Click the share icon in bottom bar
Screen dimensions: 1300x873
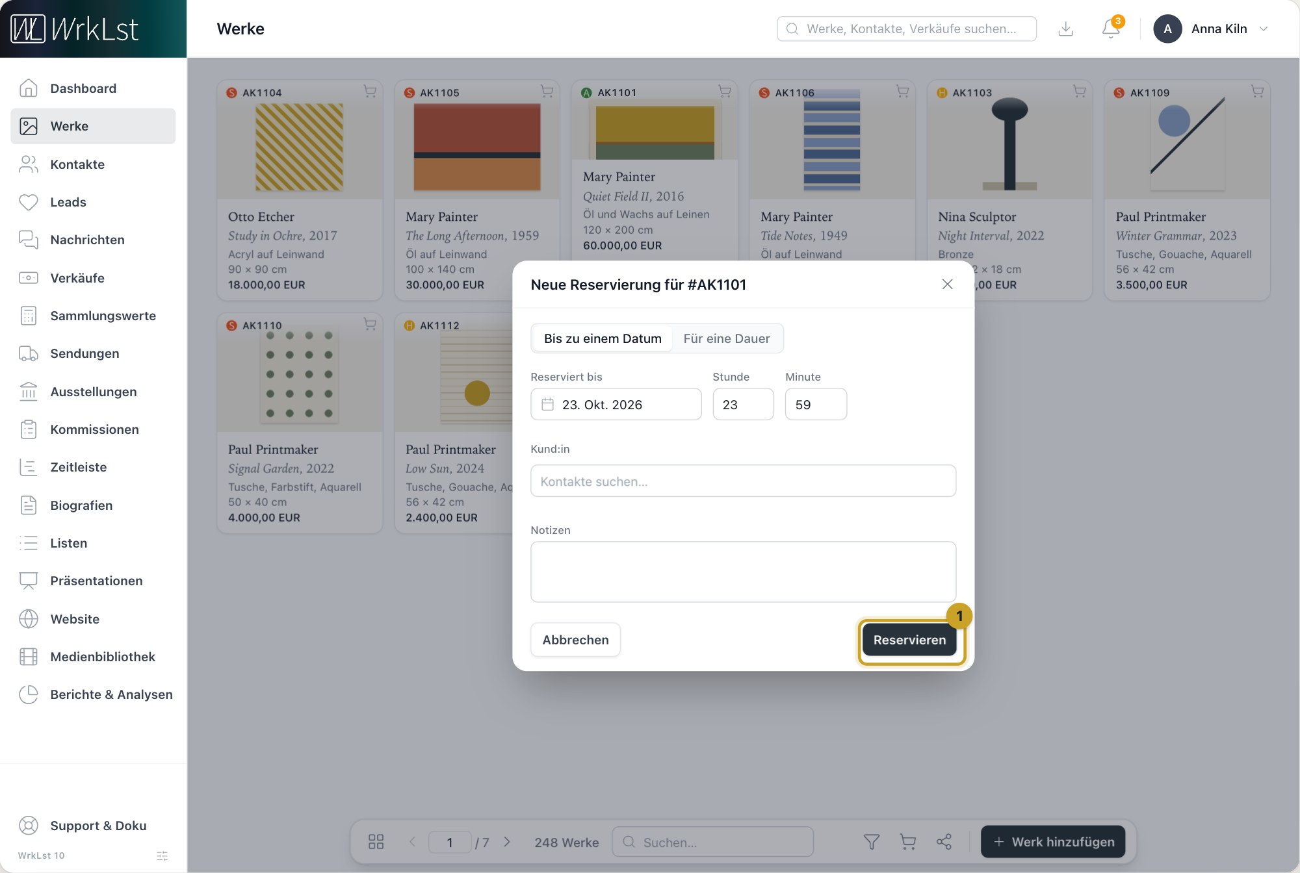pyautogui.click(x=944, y=842)
